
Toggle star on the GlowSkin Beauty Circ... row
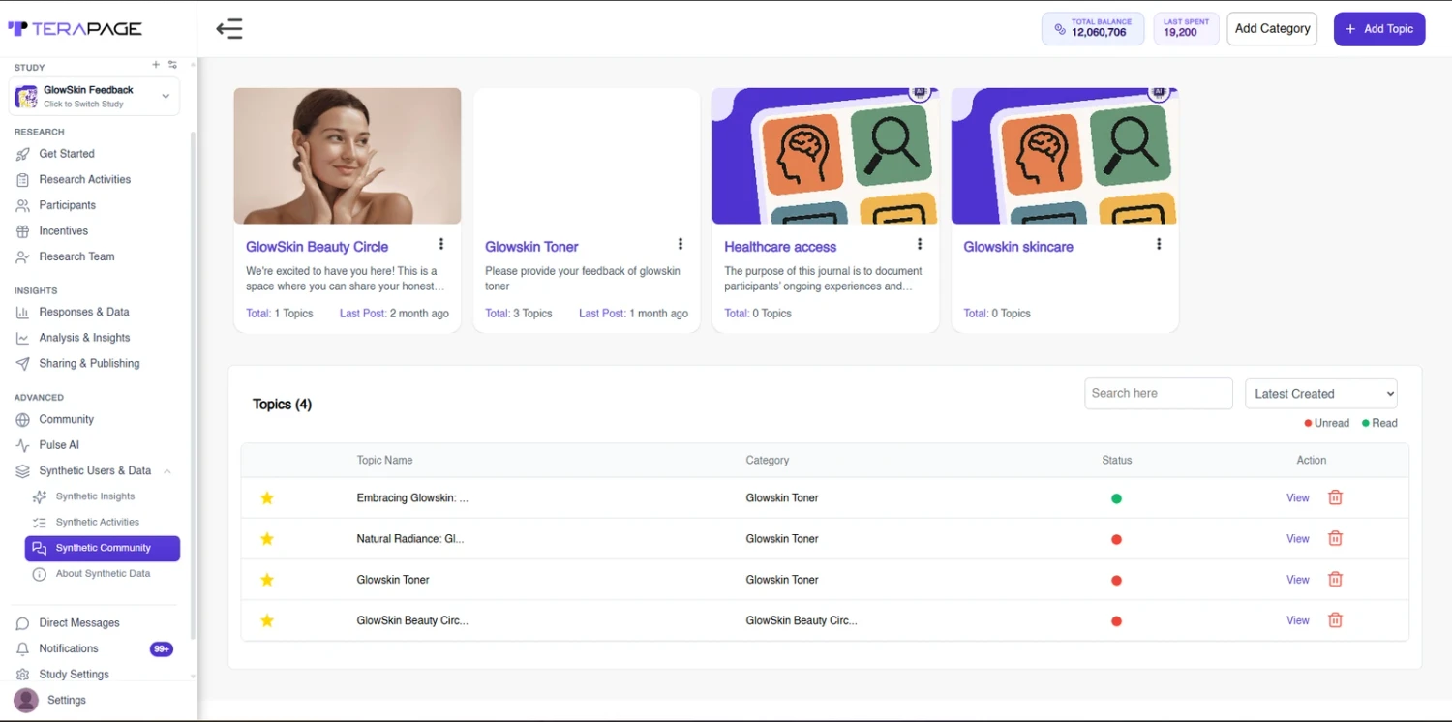[267, 620]
